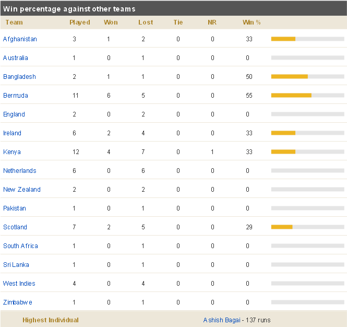
Task: Open the Australia team link
Action: 16,58
